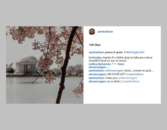Open samtwilson's round profile avatar
Viewport: 167px width, 130px height.
[x=92, y=32]
